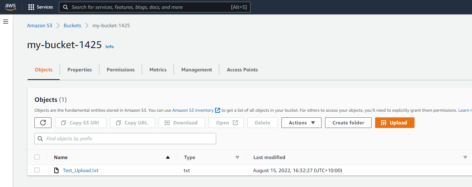Click the Copy S3 URI button
Viewport: 472px width, 187px height.
pos(80,123)
